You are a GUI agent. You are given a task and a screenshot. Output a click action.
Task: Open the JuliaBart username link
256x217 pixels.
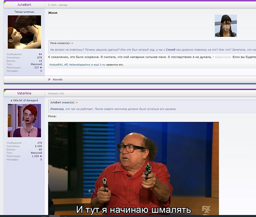(x=24, y=5)
